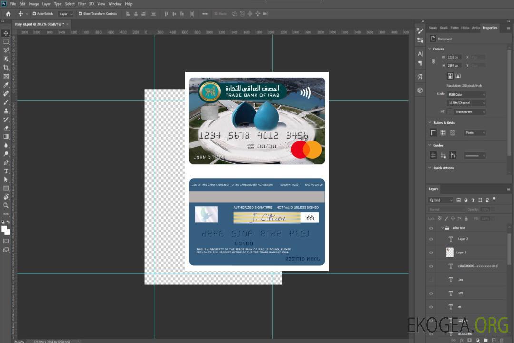Open the Window menu
Image resolution: width=514 pixels, height=343 pixels.
pyautogui.click(x=115, y=4)
